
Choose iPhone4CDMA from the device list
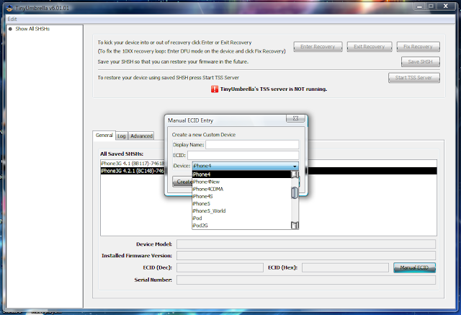coord(242,189)
